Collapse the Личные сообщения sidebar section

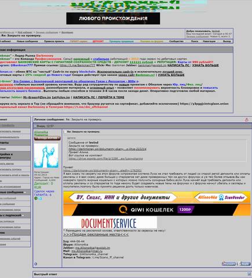(25, 192)
